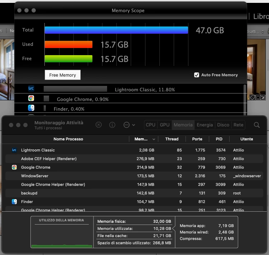Click the Lightroom Classic icon in Memory Scope
Viewport: 269px width, 255px height.
(31, 88)
